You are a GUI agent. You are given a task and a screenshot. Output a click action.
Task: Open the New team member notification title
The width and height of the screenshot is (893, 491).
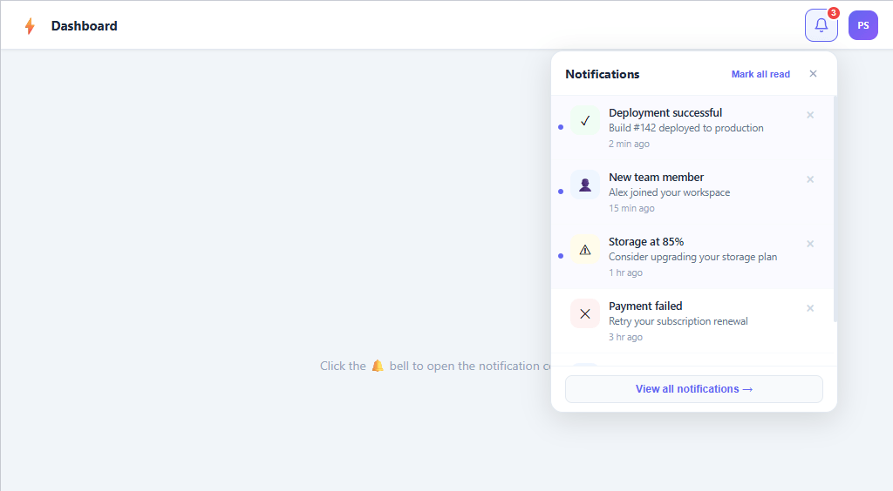pos(656,178)
